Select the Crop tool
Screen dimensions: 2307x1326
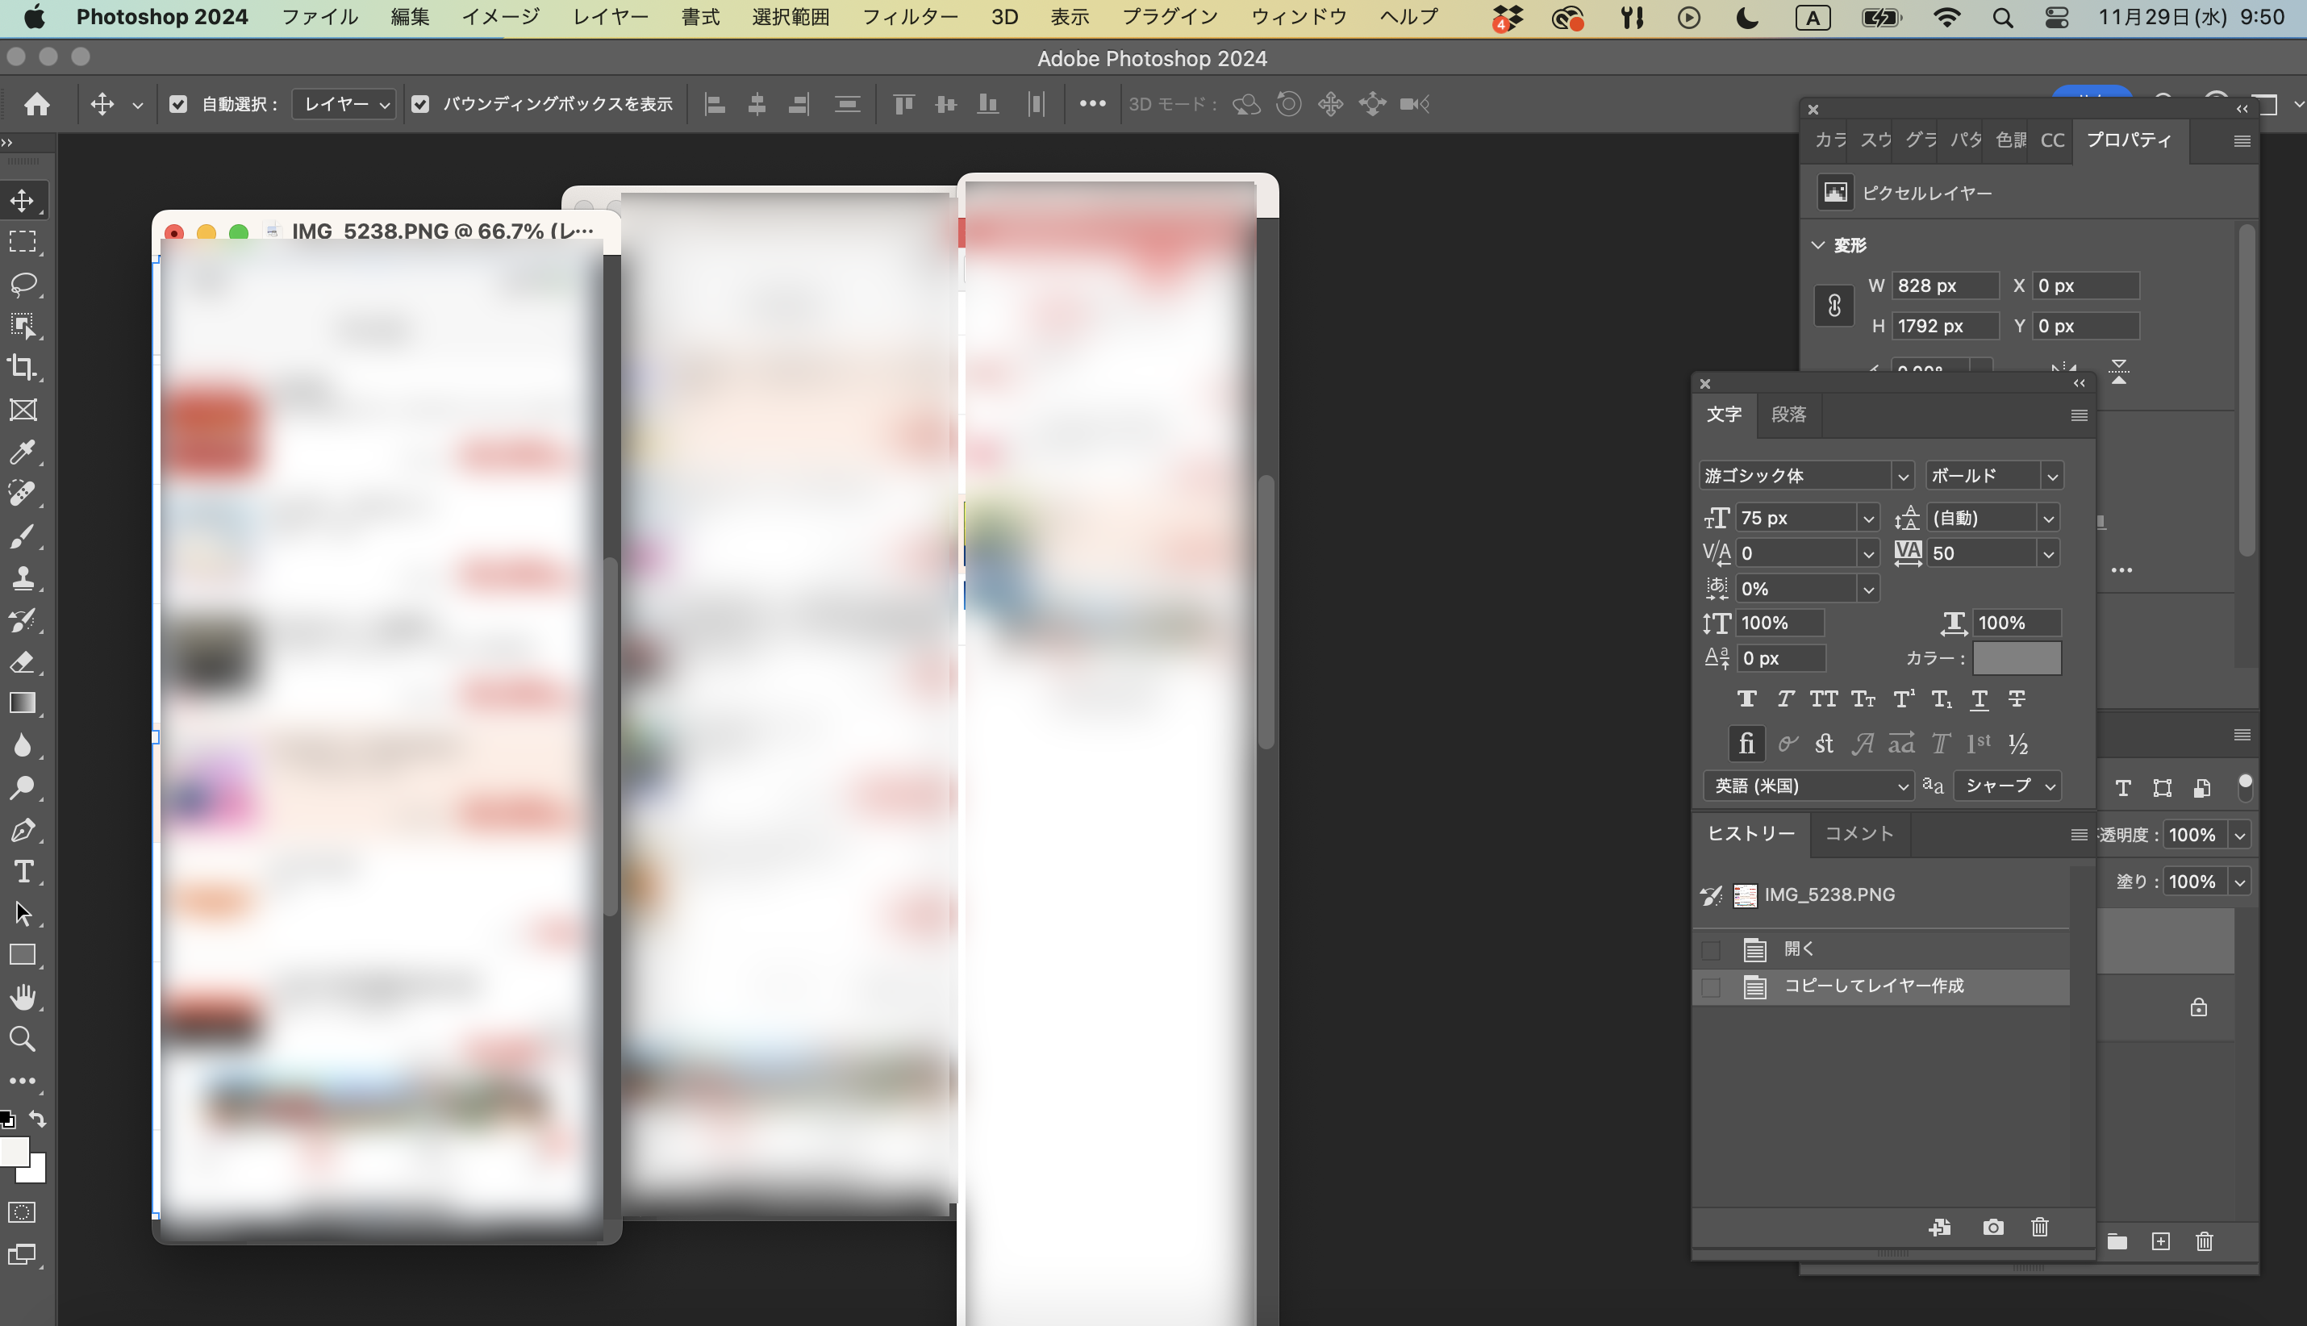(23, 367)
